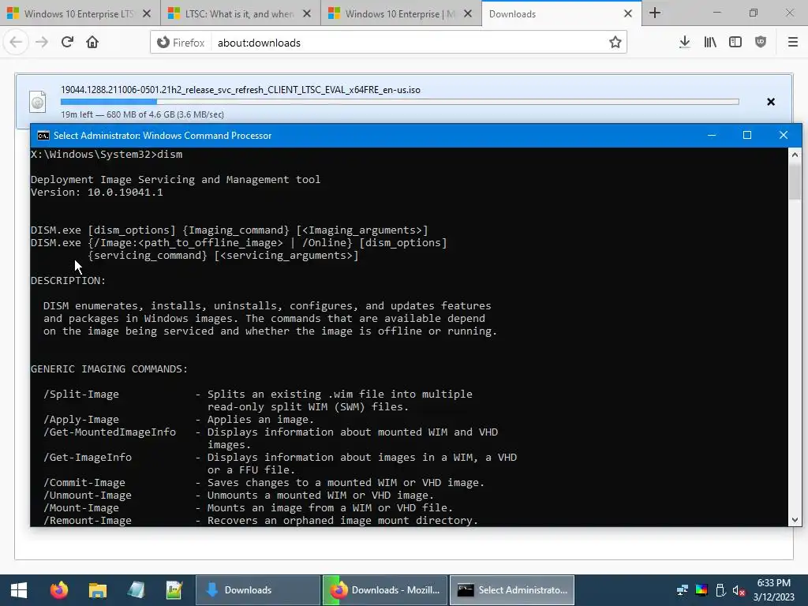Bookmark this page with the star
The width and height of the screenshot is (808, 606).
pos(615,43)
